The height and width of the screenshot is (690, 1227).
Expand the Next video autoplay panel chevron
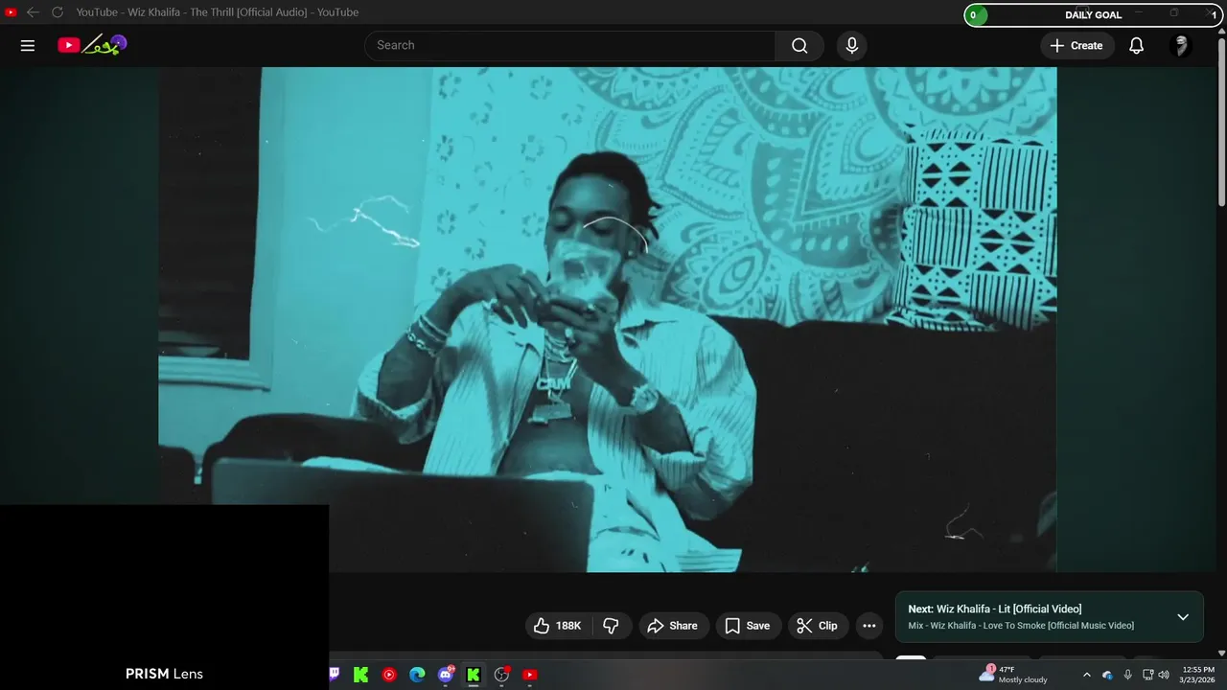point(1183,617)
